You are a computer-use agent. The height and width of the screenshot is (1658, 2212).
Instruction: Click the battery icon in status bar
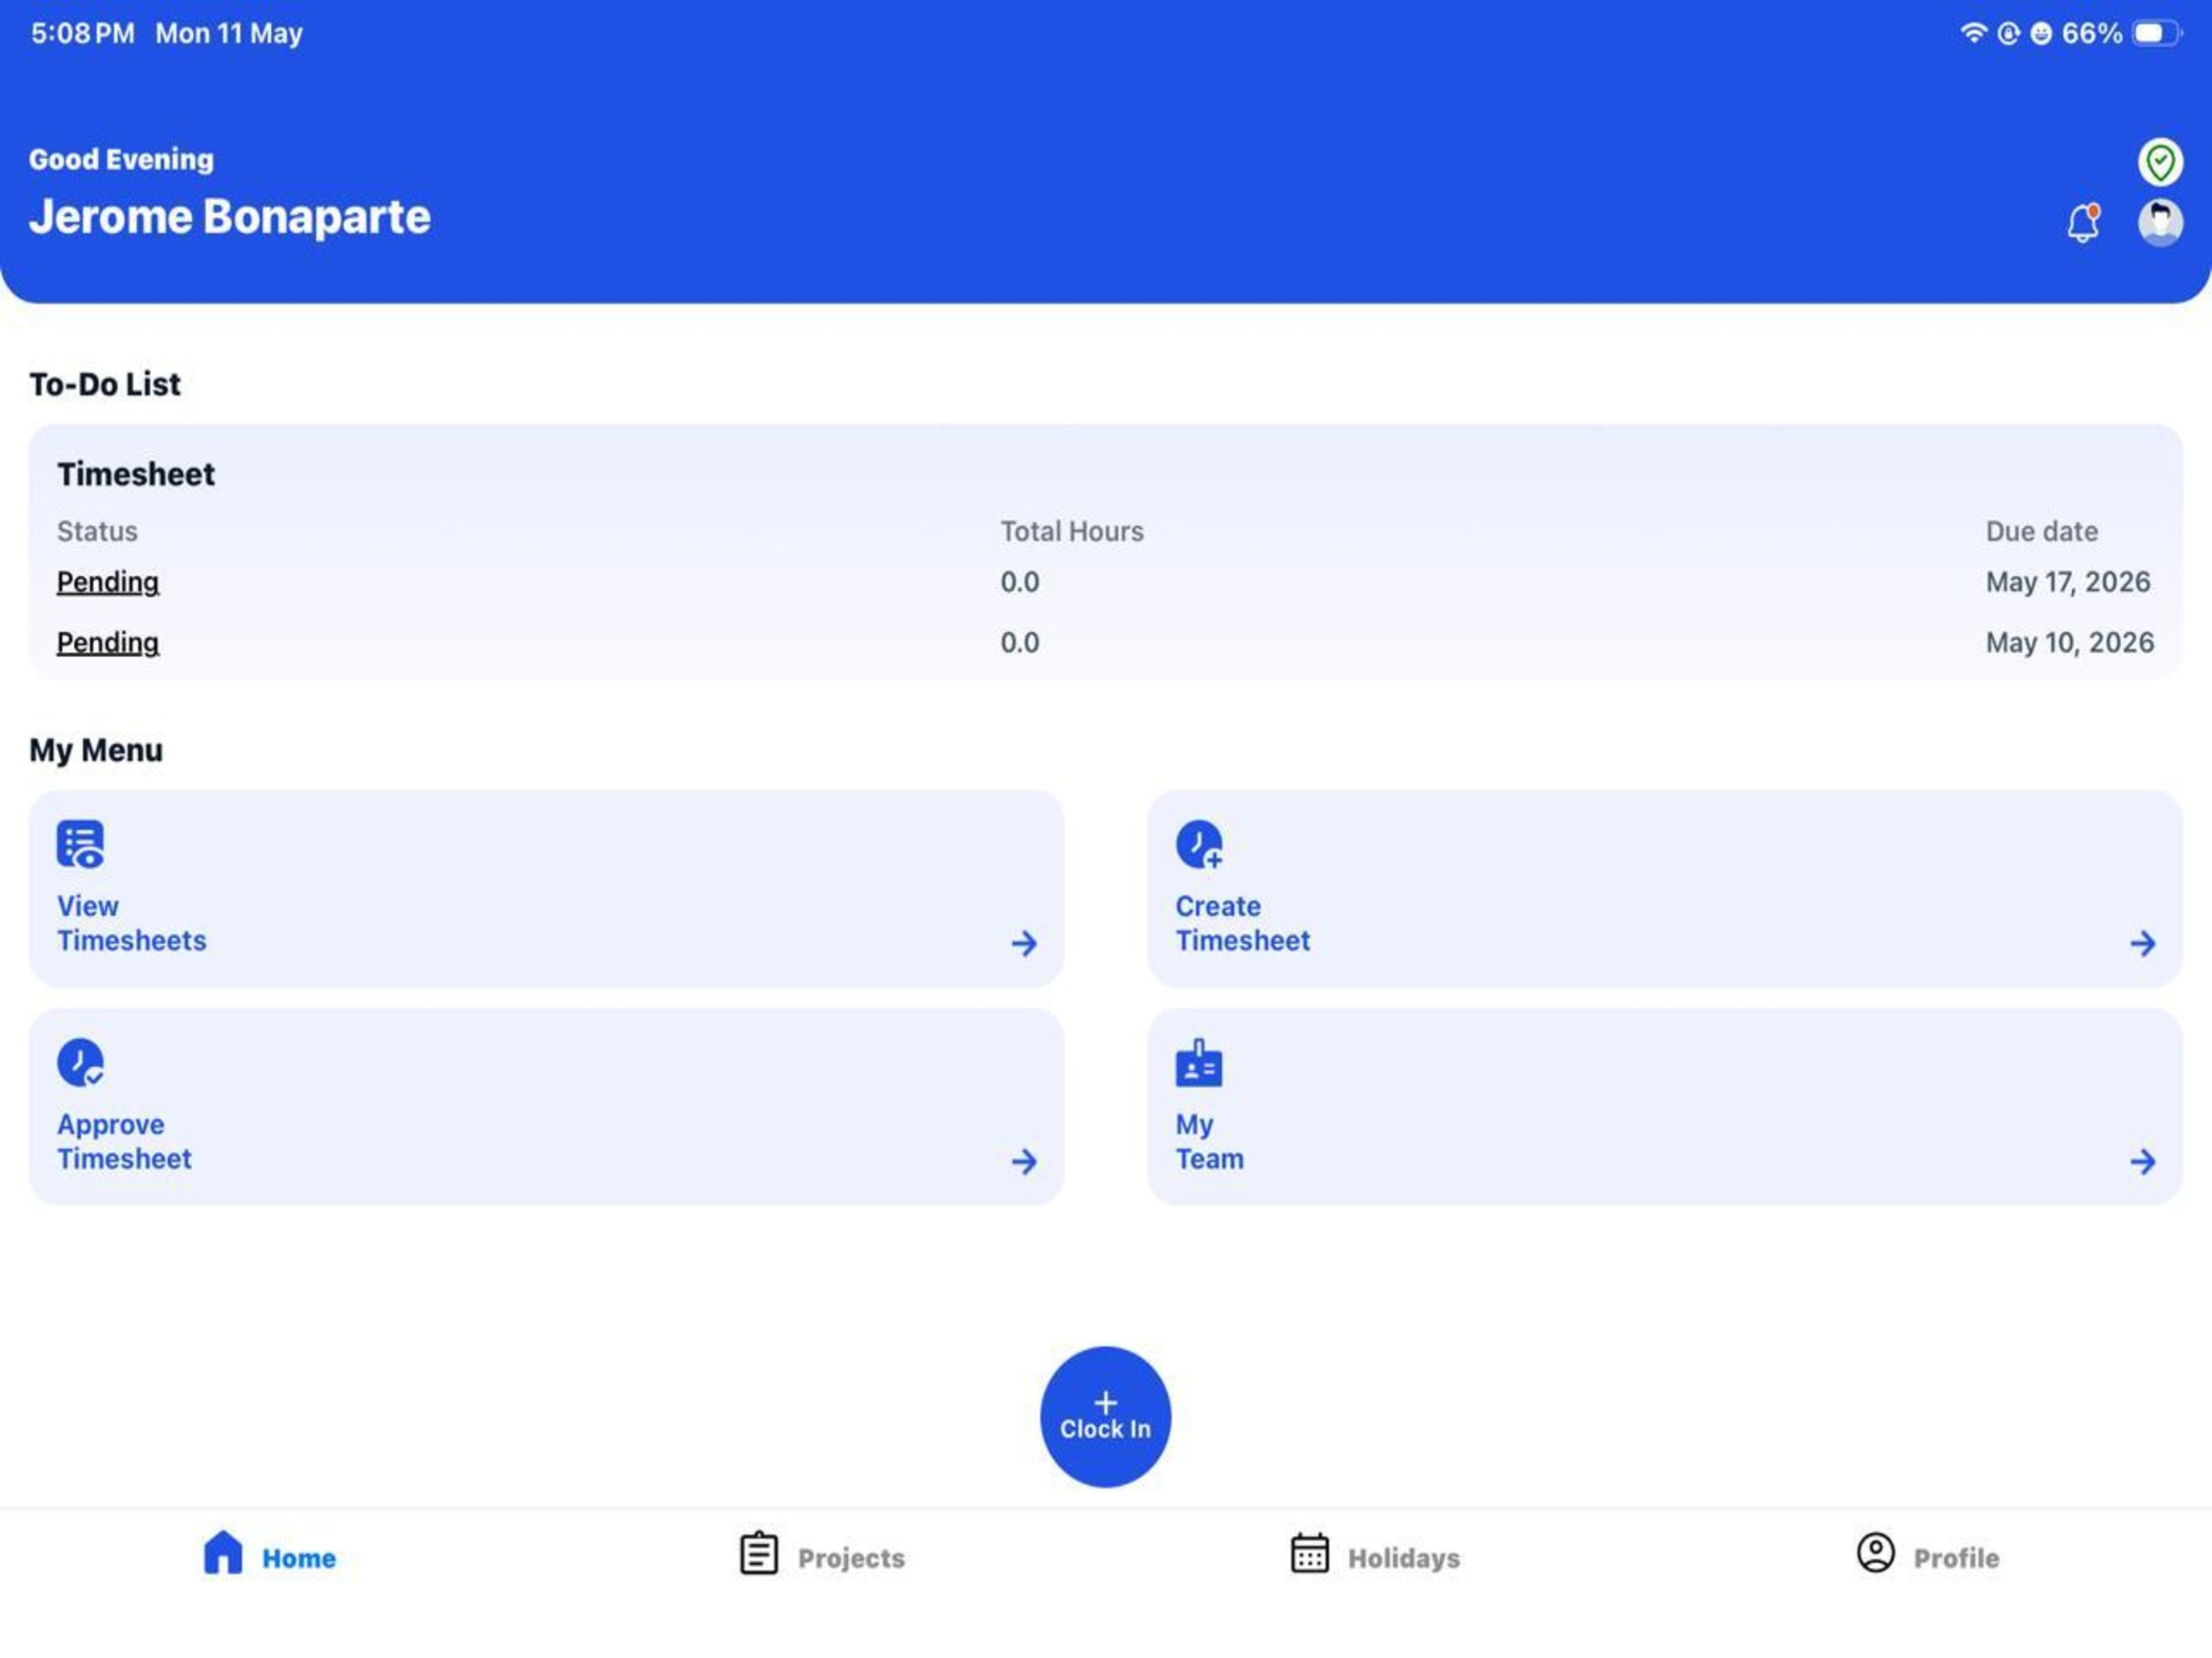2157,33
